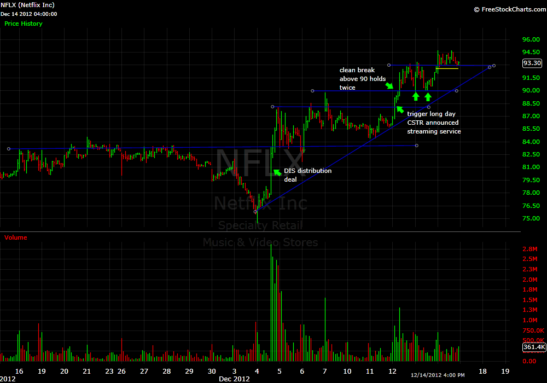Select the 93.30 current price badge
Image resolution: width=547 pixels, height=383 pixels.
pos(532,63)
